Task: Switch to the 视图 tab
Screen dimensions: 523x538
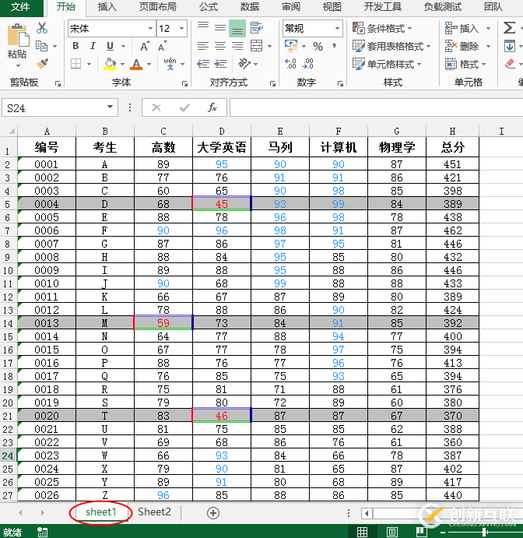Action: [332, 7]
